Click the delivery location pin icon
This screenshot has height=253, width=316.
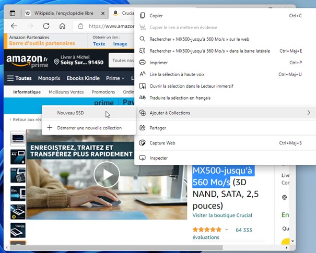point(56,62)
